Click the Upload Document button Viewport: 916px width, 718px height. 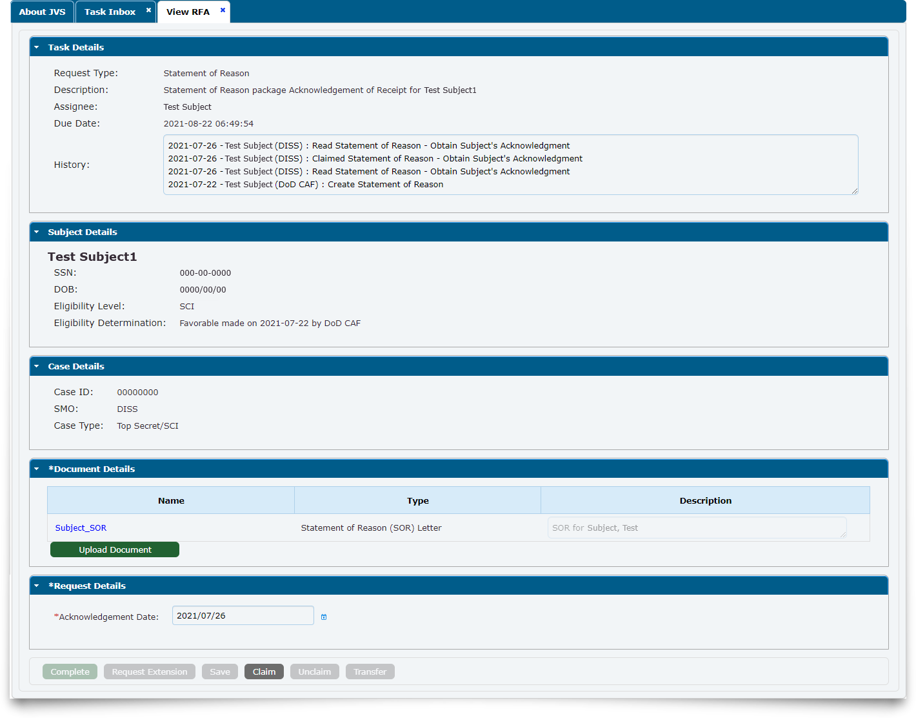[115, 549]
